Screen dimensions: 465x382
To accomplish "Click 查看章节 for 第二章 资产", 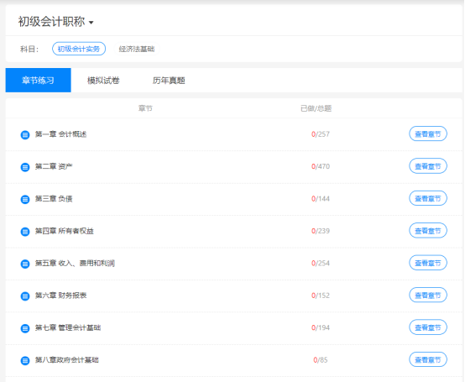I will pos(428,166).
